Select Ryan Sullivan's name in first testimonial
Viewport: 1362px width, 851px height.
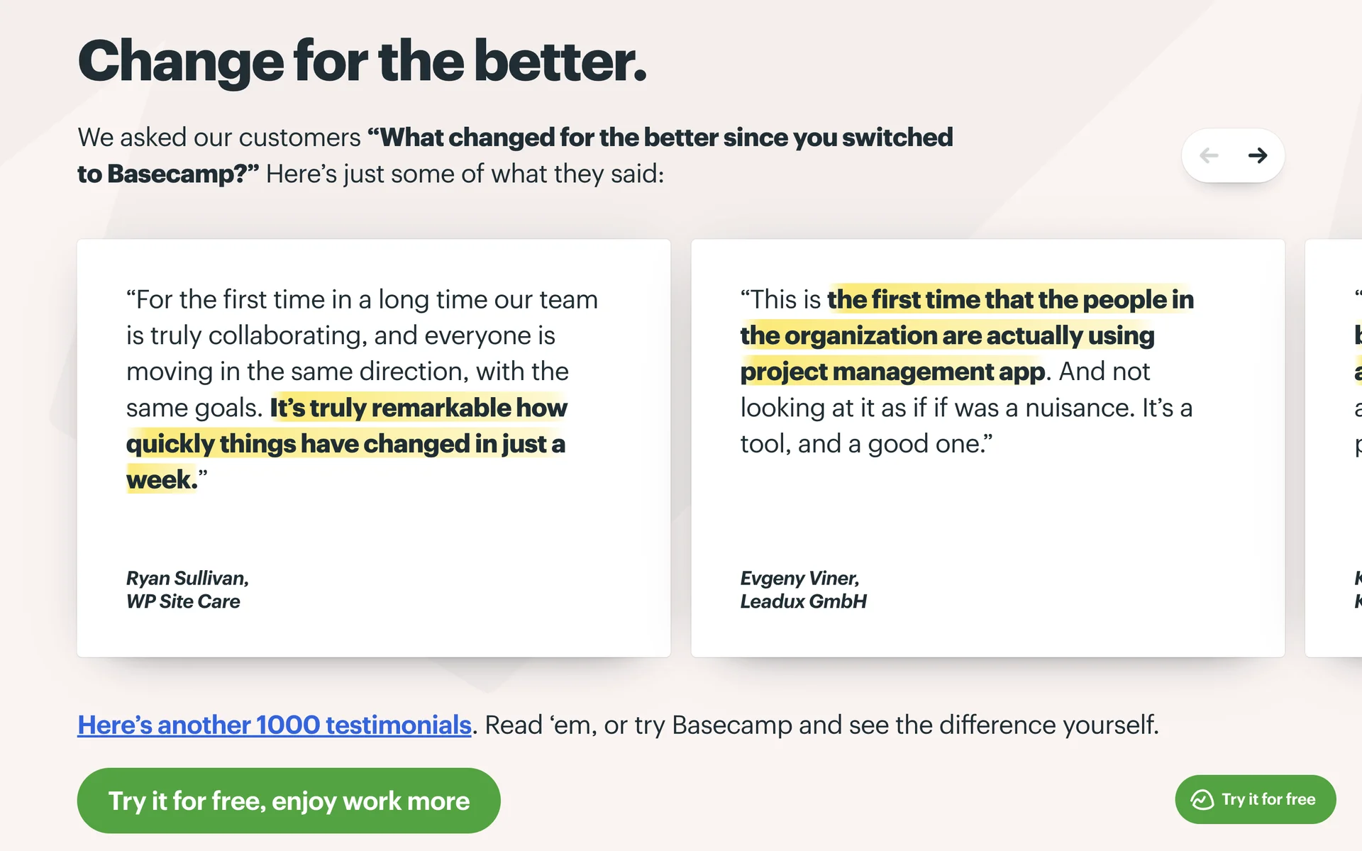click(187, 578)
